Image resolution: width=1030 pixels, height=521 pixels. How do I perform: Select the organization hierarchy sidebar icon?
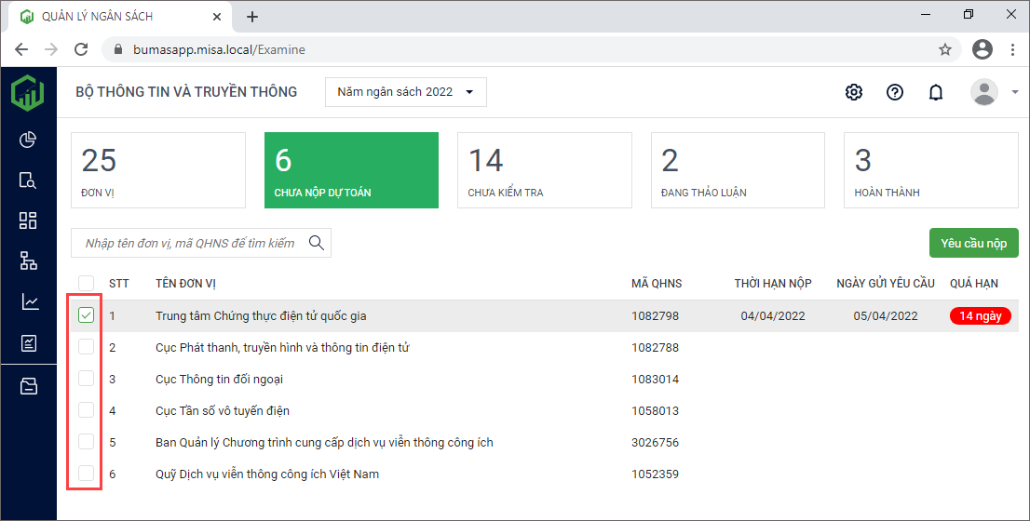click(28, 261)
